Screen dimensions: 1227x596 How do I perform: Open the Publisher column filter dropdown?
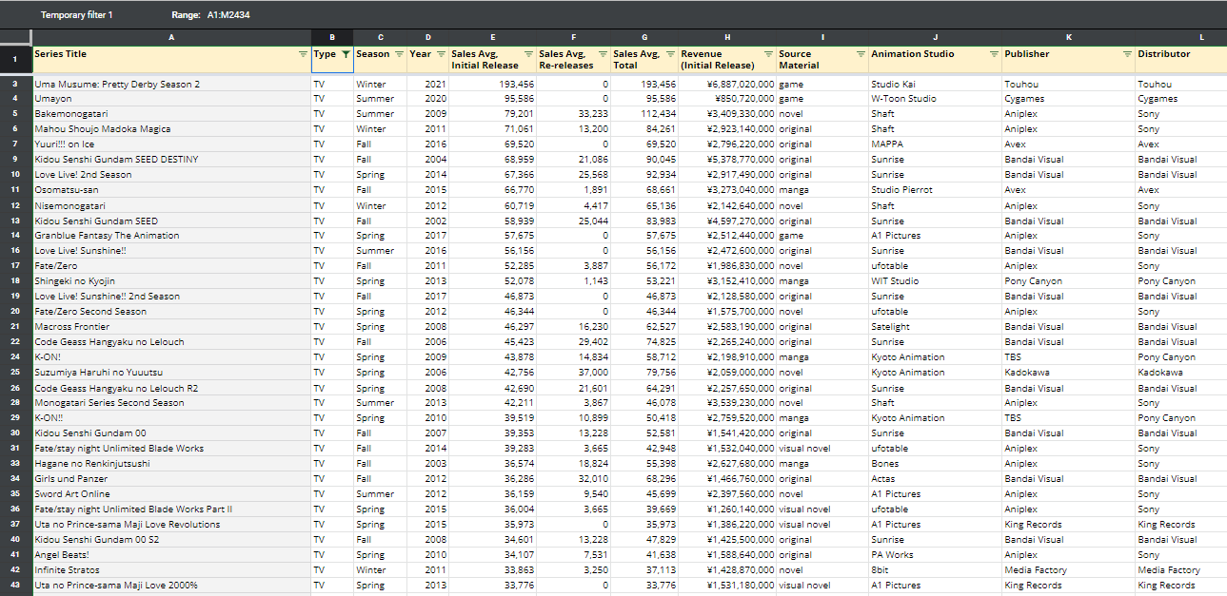tap(1127, 54)
